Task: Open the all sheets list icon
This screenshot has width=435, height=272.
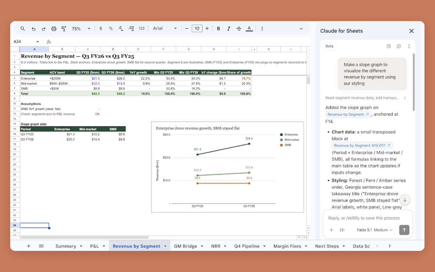Action: 41,246
